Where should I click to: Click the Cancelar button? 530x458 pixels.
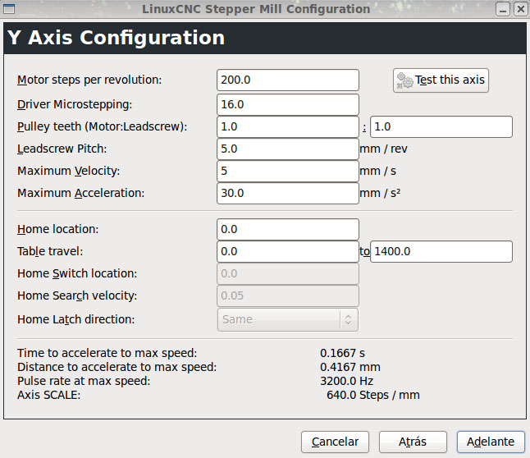click(x=335, y=442)
